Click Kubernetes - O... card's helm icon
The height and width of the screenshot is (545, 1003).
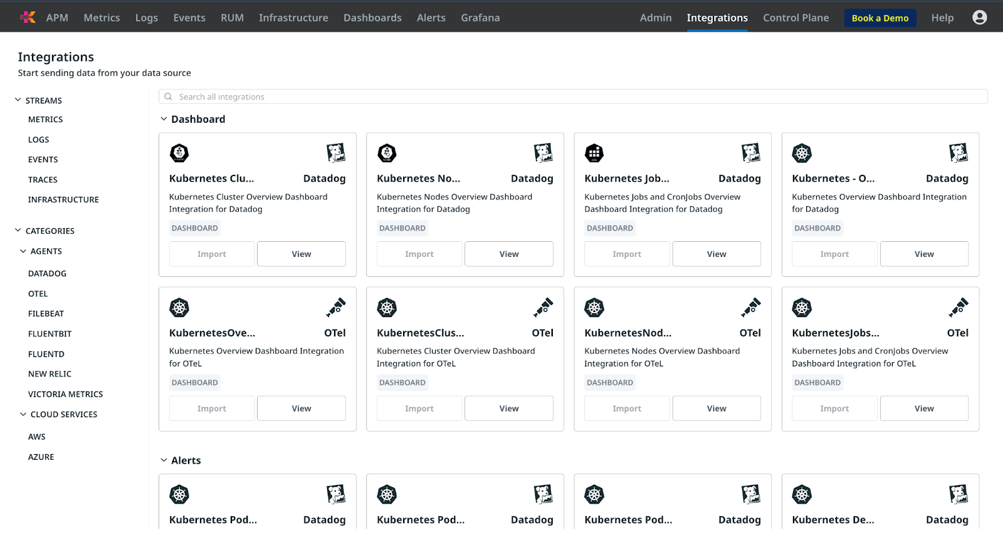tap(802, 153)
